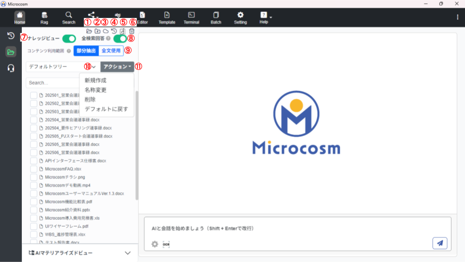Open the デフォルトツリー dropdown
465x262 pixels.
point(62,66)
